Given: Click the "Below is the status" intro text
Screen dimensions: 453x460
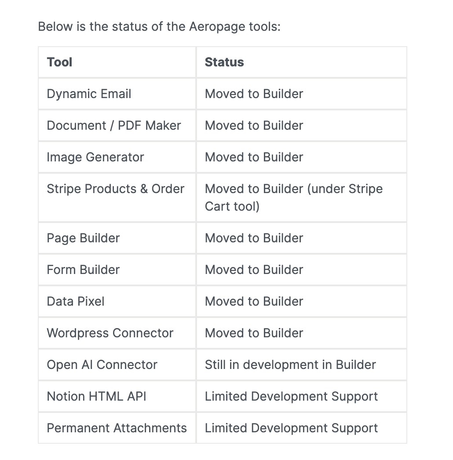Looking at the screenshot, I should point(159,27).
